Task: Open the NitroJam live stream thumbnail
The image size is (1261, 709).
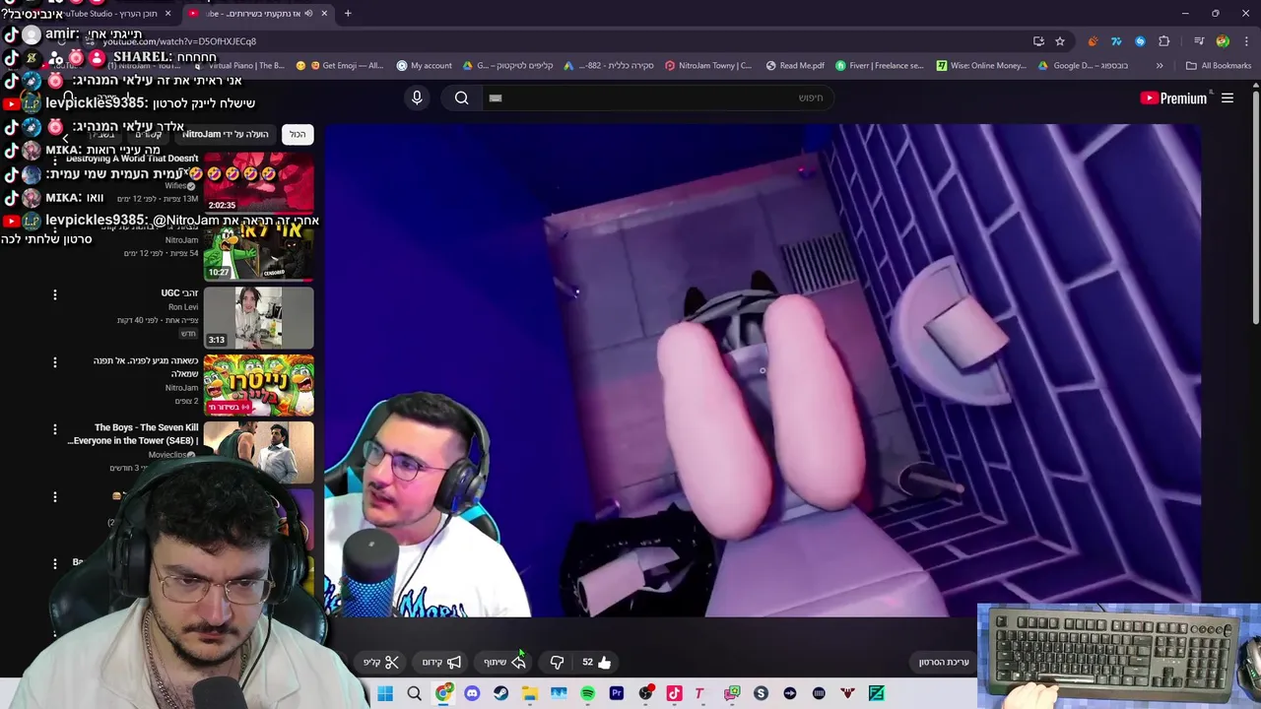Action: point(258,384)
